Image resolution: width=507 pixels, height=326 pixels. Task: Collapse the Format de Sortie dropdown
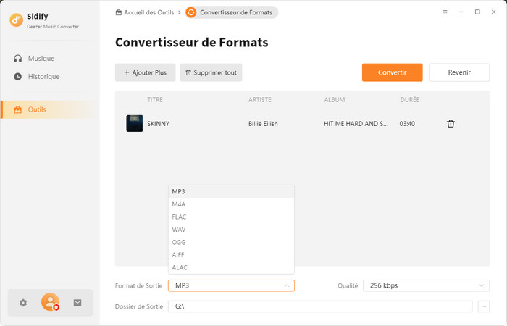(x=287, y=286)
